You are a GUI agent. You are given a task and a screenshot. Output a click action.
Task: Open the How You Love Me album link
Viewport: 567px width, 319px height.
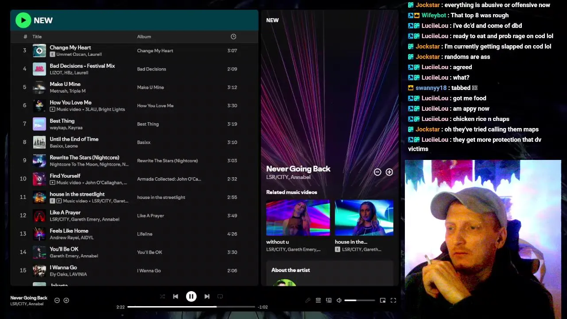[x=155, y=105]
